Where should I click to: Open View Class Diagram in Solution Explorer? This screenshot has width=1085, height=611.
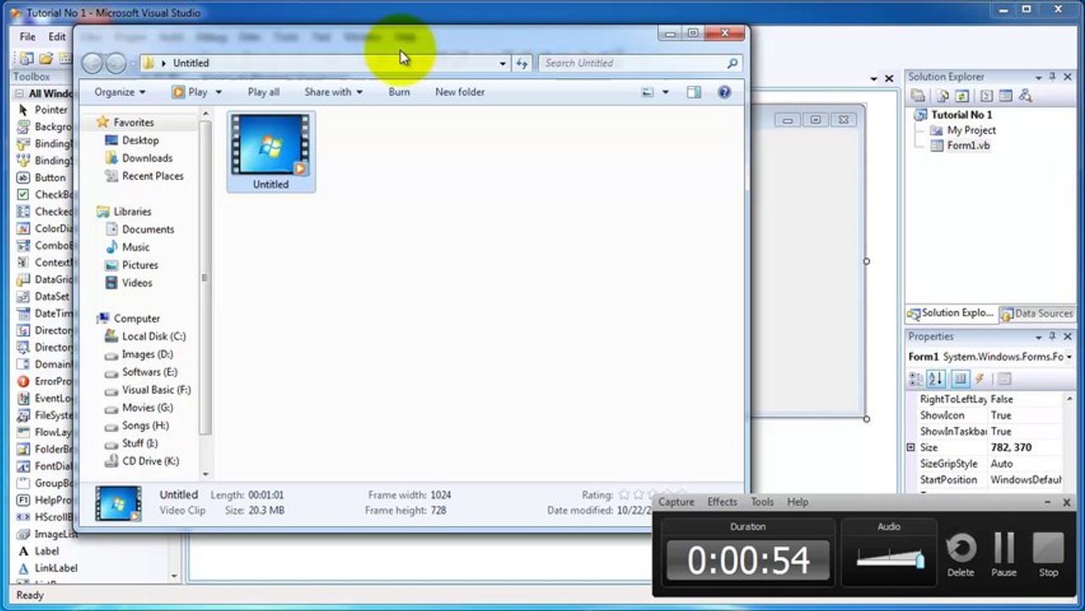click(x=1025, y=96)
